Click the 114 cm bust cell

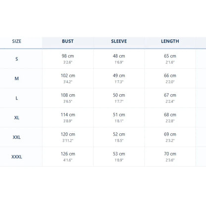(x=68, y=118)
